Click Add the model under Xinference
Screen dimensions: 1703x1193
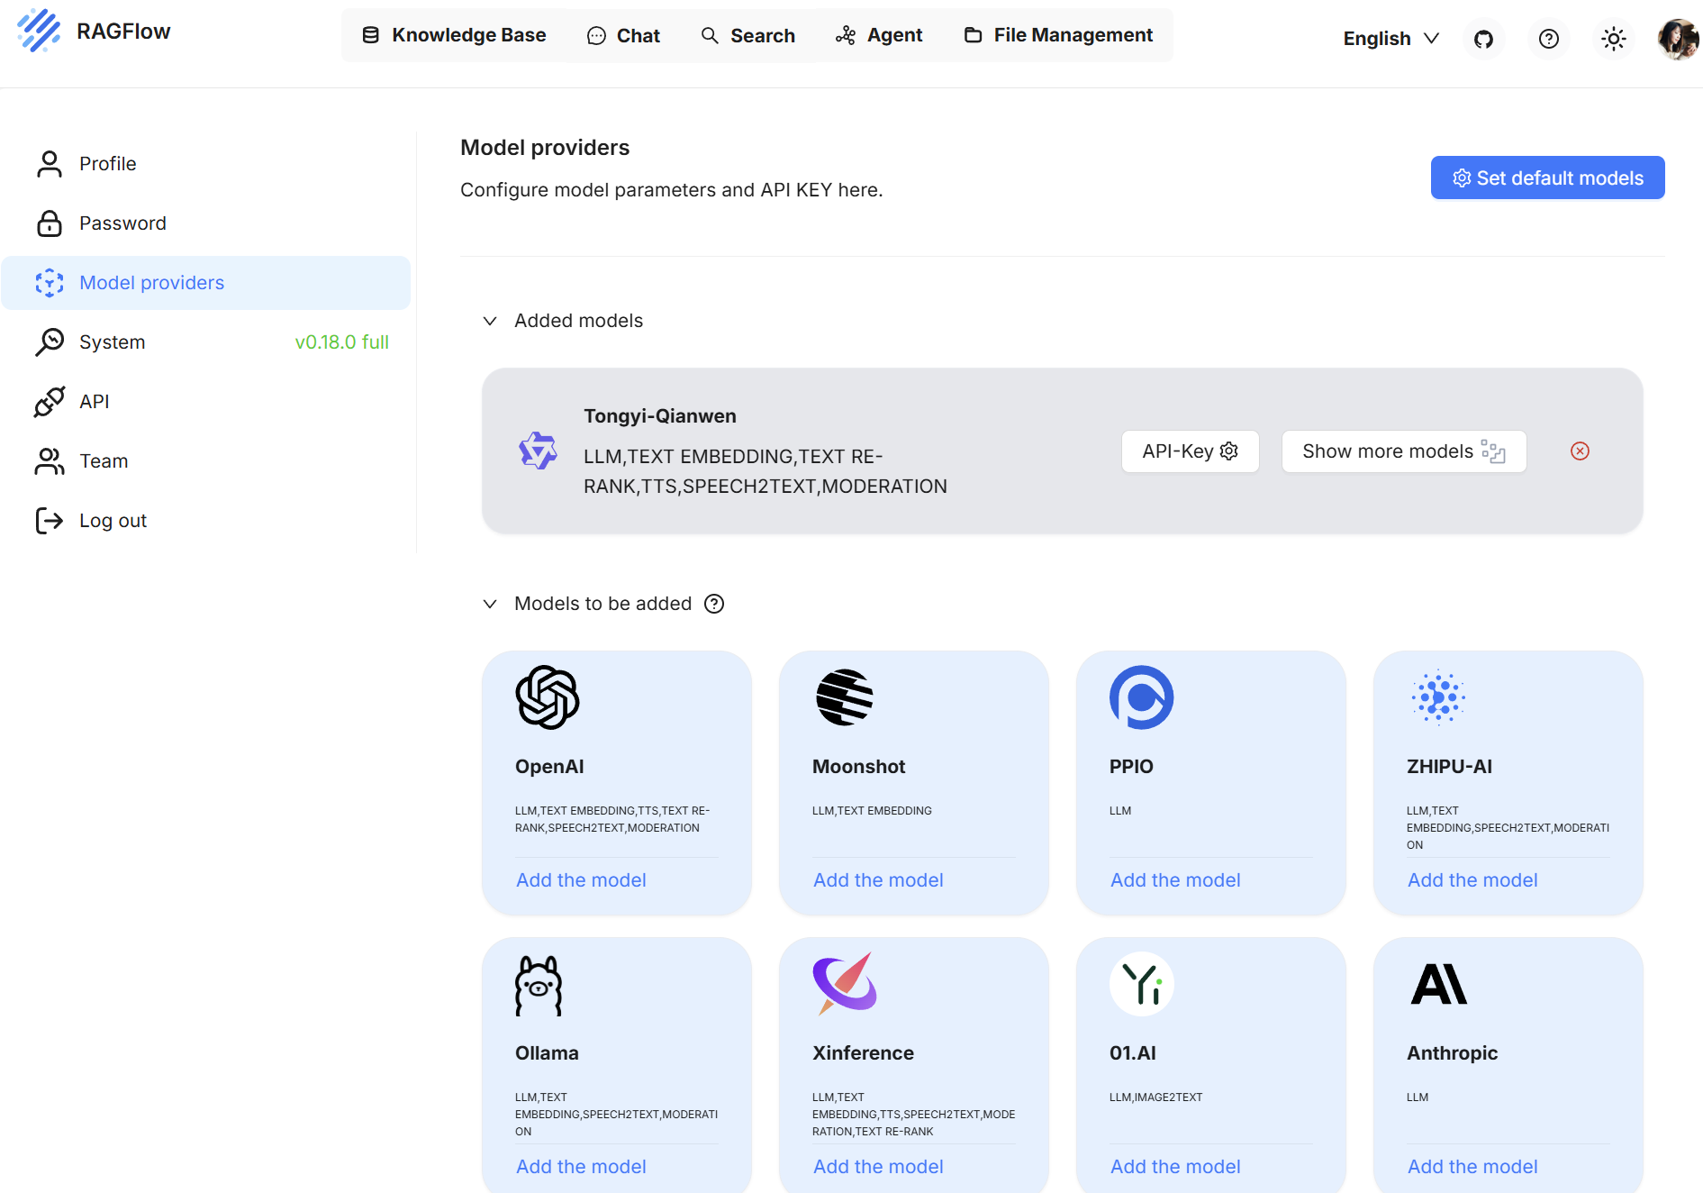[878, 1167]
